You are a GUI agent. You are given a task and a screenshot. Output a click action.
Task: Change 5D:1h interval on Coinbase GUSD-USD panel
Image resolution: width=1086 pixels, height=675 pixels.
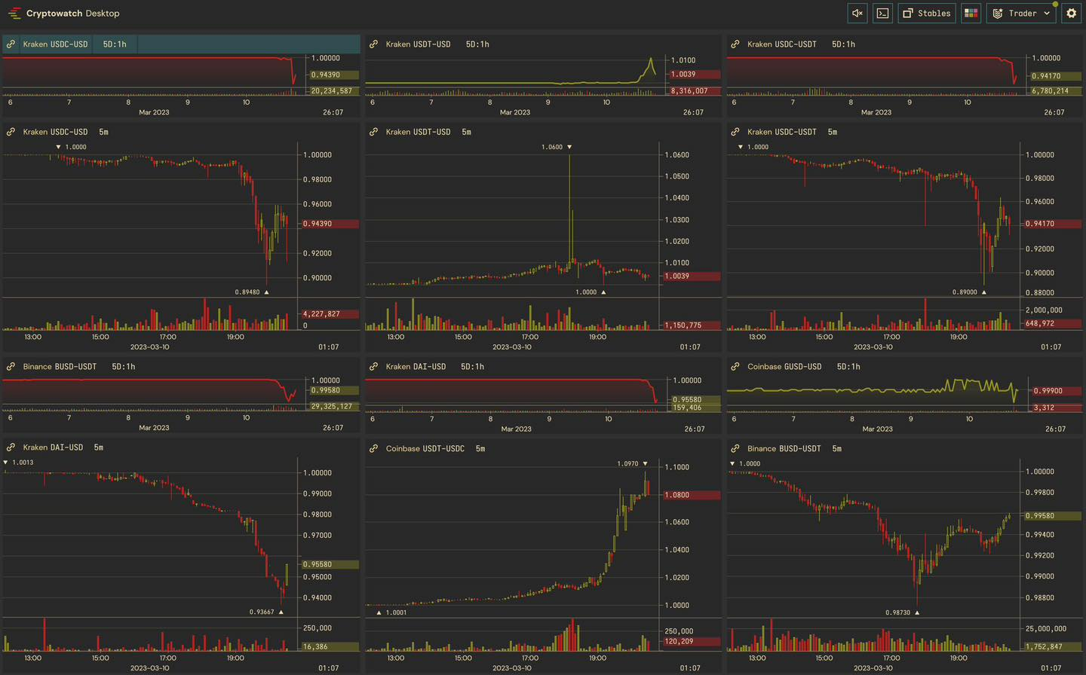tap(848, 367)
